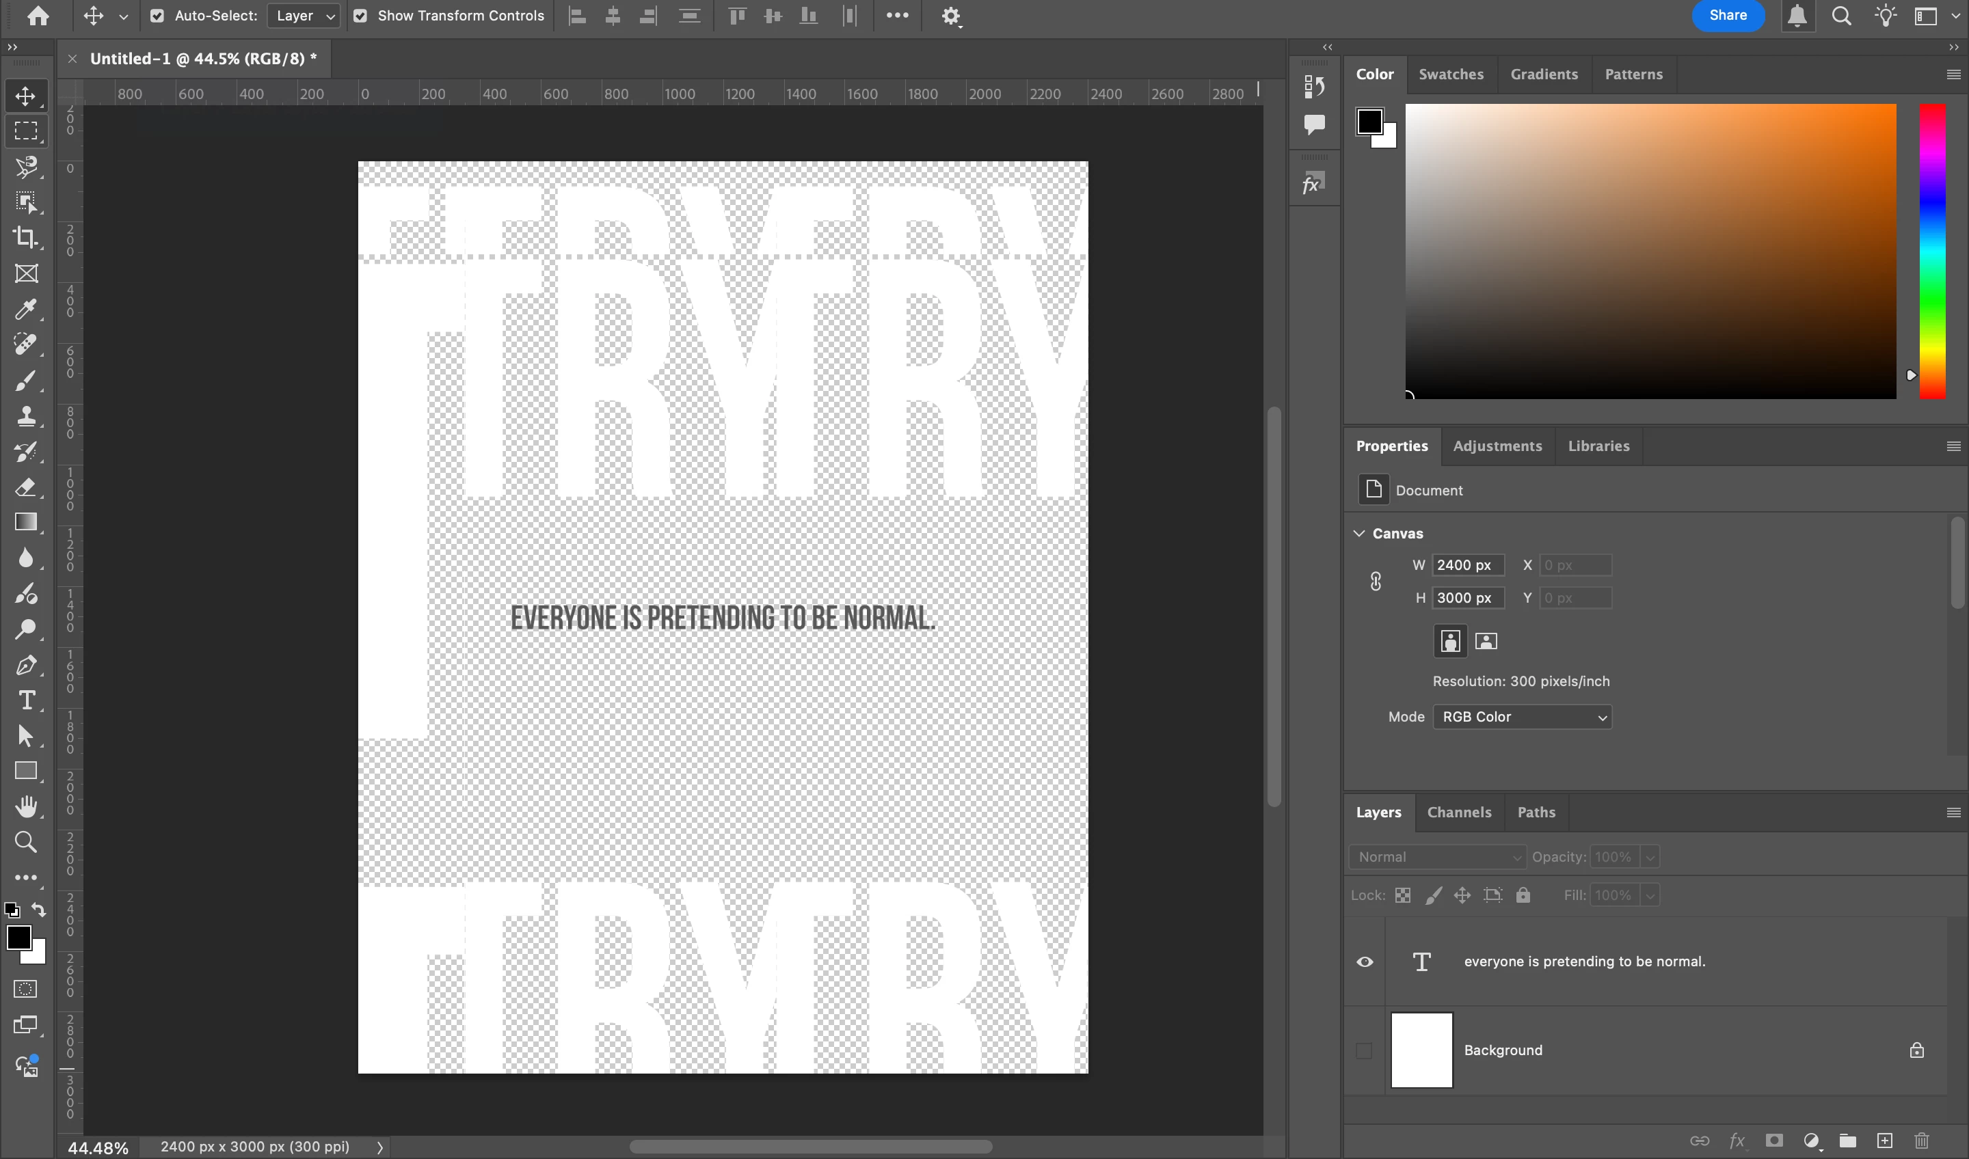Disable Show Transform Controls checkbox

(x=360, y=16)
